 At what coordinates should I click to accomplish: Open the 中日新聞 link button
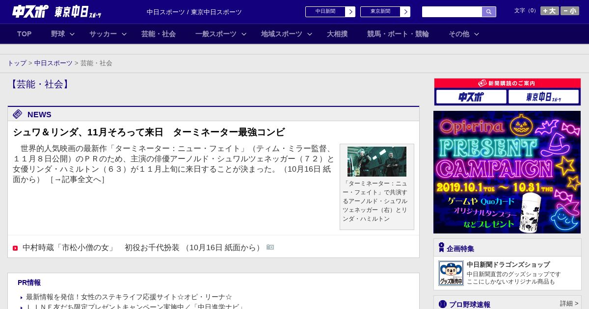coord(325,12)
